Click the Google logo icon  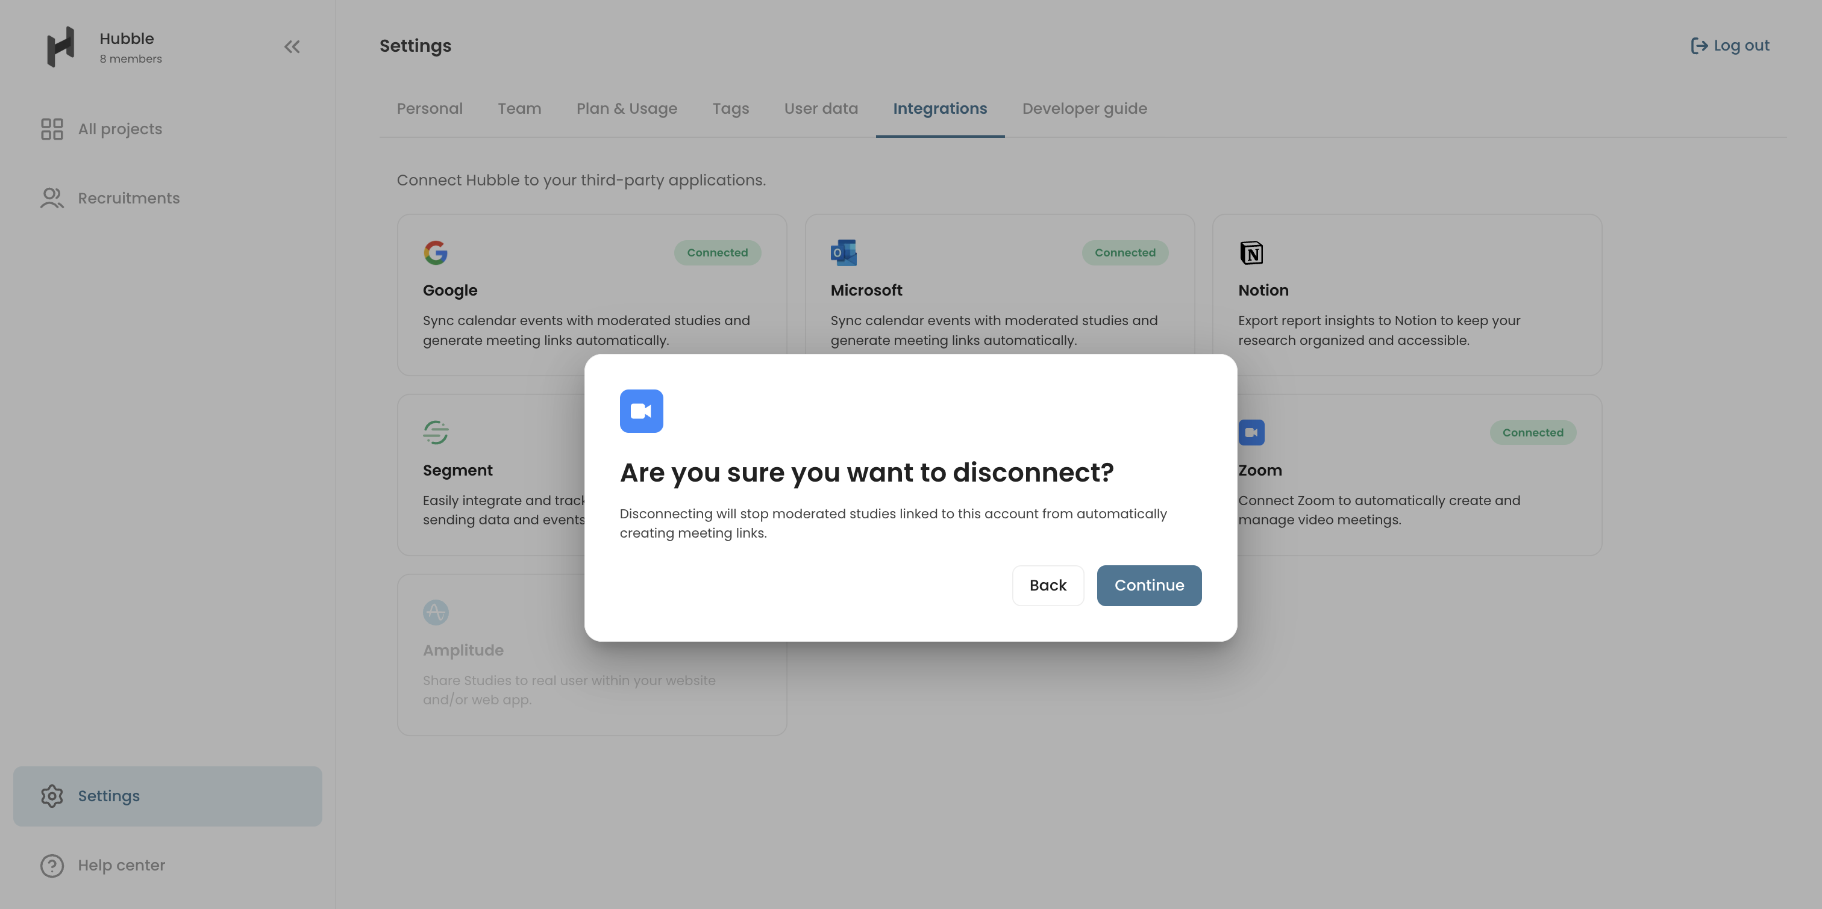tap(436, 252)
